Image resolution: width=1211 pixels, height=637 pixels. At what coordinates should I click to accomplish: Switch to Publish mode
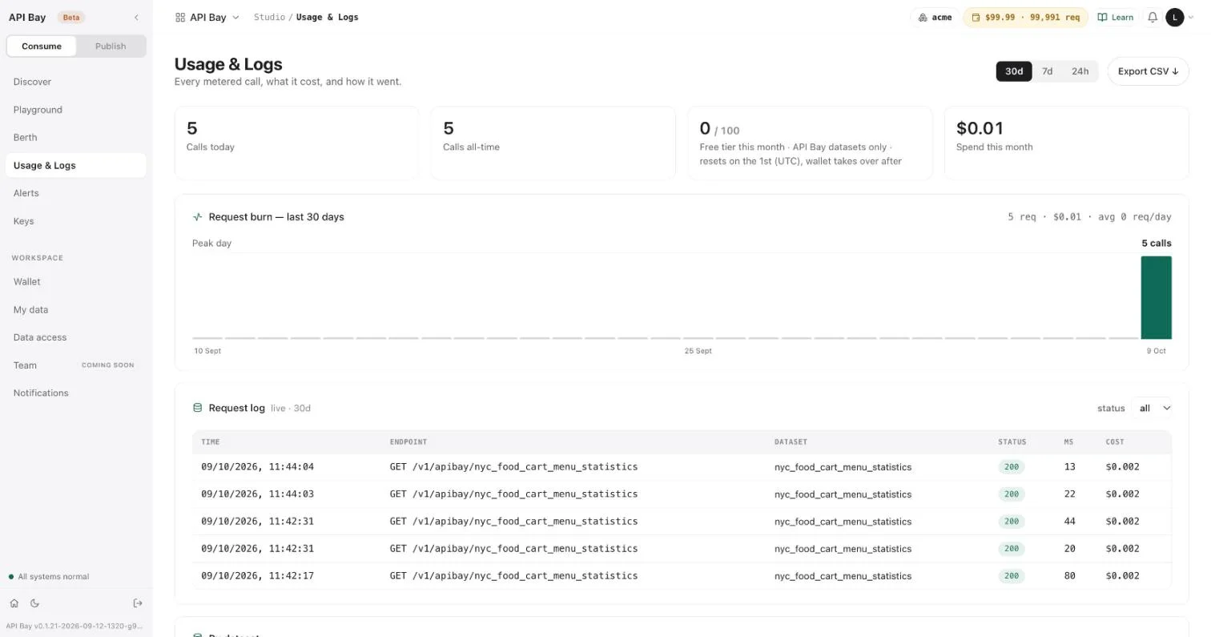(x=111, y=46)
